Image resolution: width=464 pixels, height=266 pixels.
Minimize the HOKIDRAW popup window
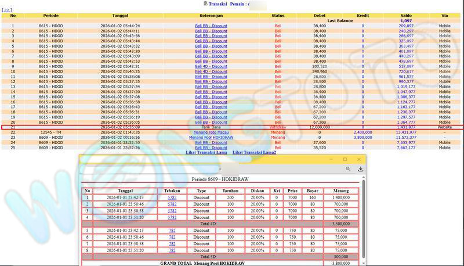331,159
